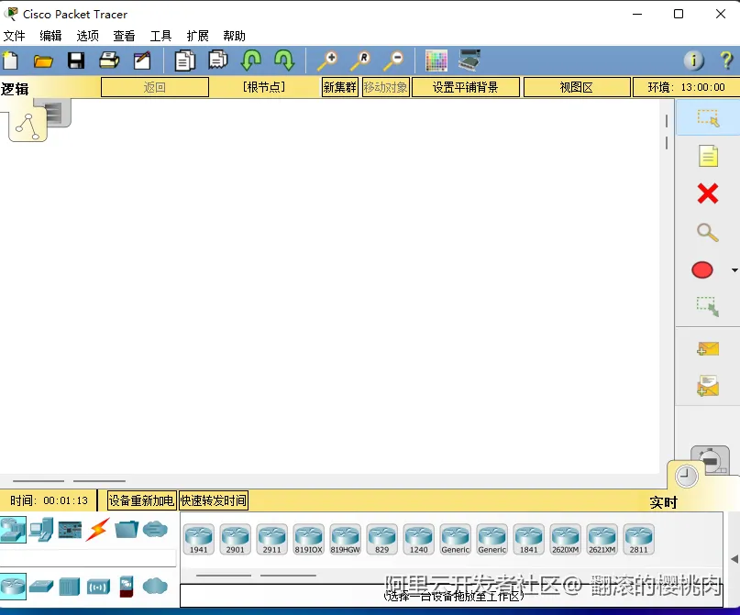Open the 文件 menu
The width and height of the screenshot is (740, 615).
click(x=14, y=36)
